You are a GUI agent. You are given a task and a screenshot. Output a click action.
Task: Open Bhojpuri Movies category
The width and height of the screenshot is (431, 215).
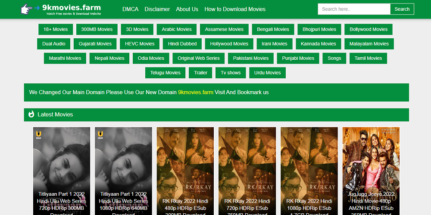(319, 29)
